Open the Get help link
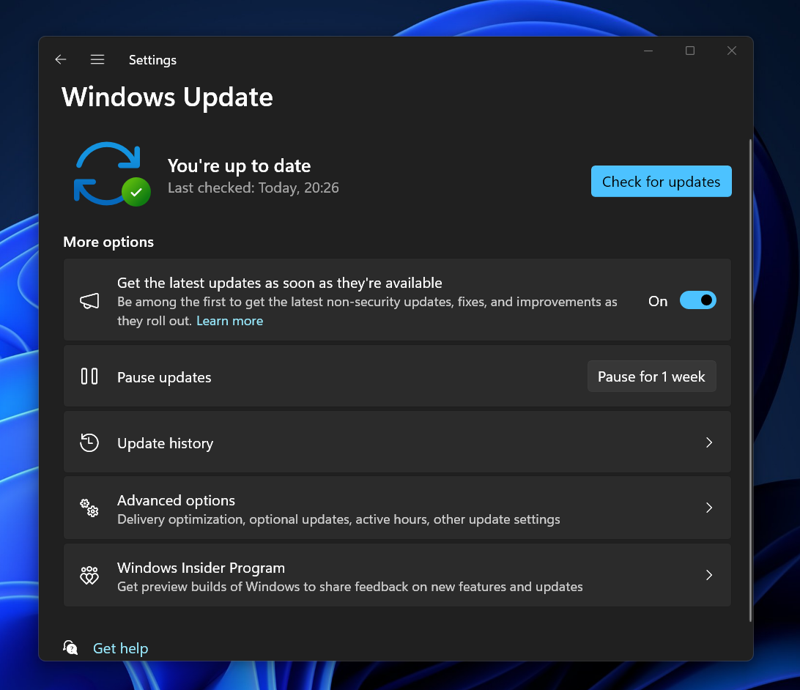 (120, 648)
